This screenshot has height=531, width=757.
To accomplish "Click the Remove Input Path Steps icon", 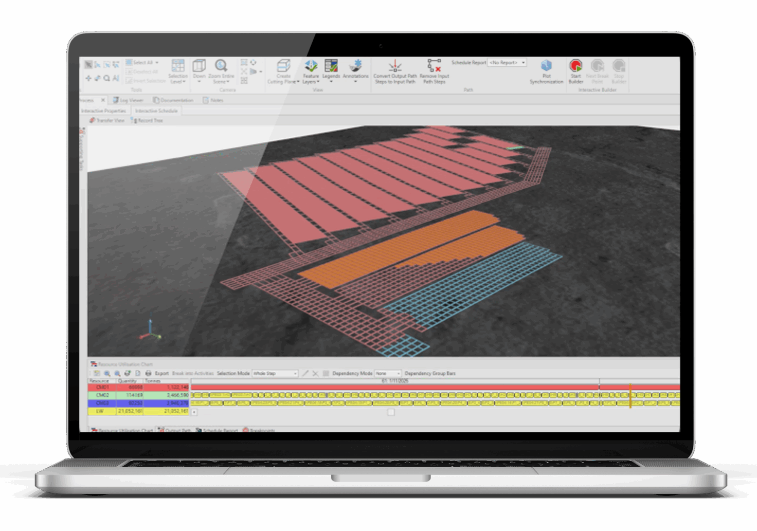I will [x=435, y=65].
